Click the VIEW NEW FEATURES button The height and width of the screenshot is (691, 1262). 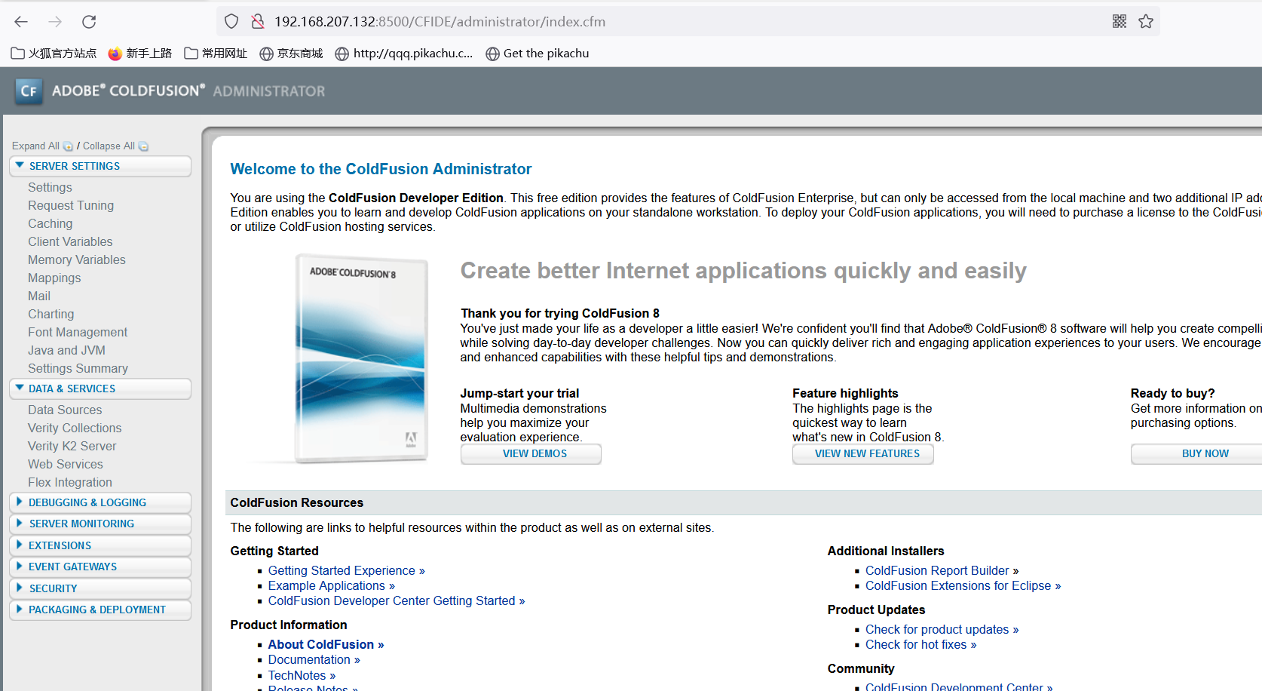[x=862, y=453]
